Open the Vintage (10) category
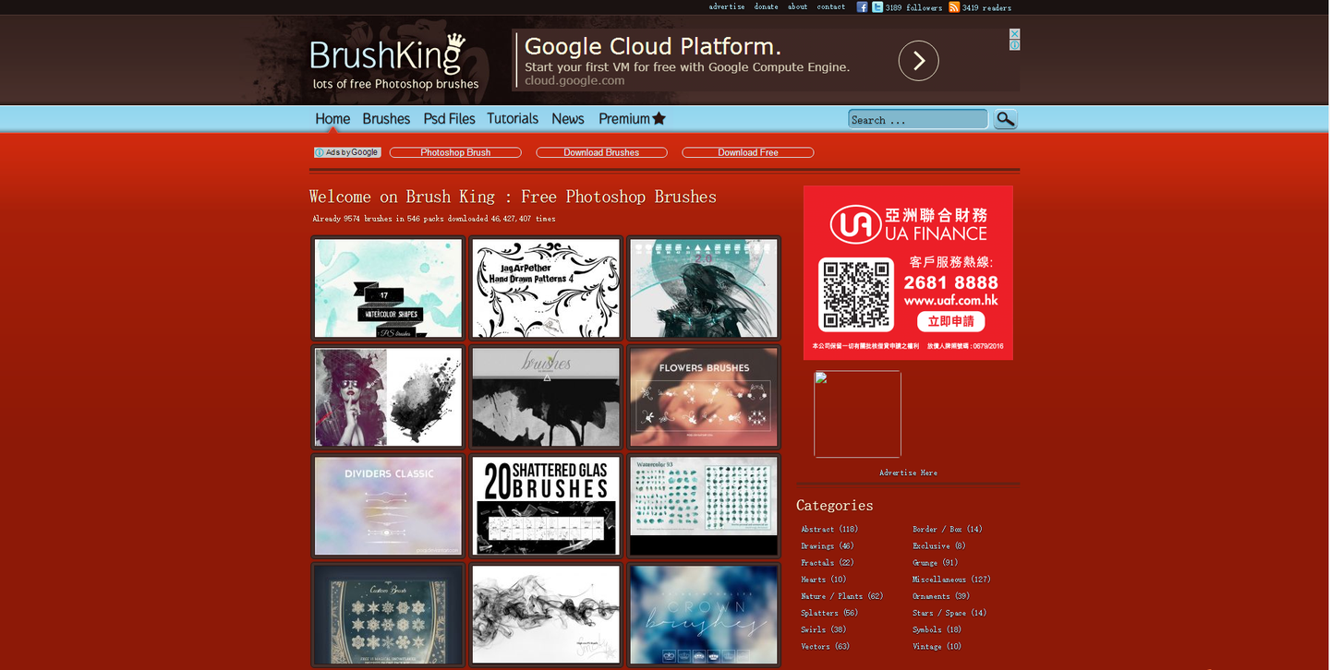This screenshot has width=1330, height=670. pos(937,646)
